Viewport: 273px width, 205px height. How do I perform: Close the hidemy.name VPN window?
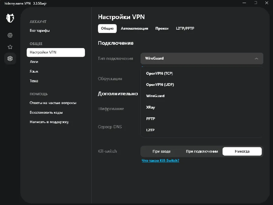267,3
